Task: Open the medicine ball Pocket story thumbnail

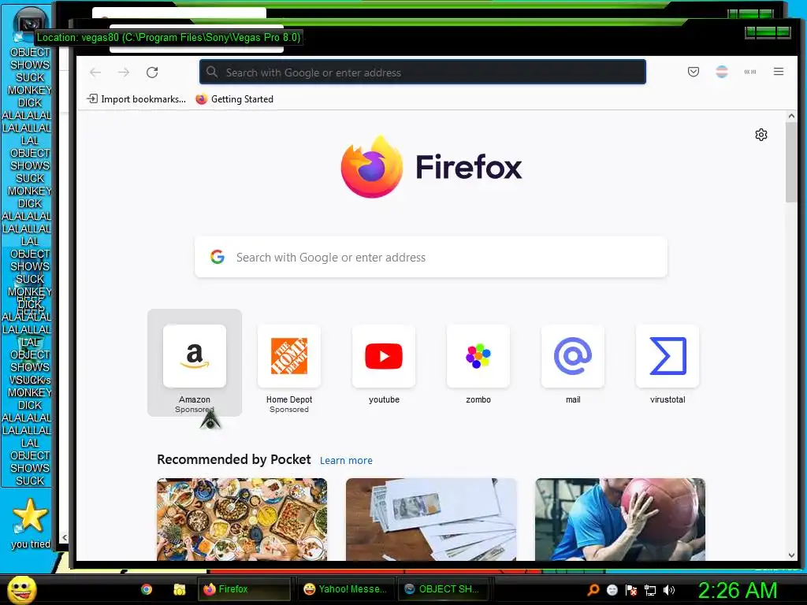Action: point(620,519)
